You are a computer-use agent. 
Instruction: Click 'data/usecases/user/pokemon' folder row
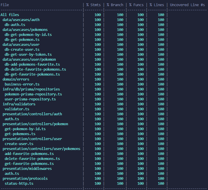[x=29, y=60]
